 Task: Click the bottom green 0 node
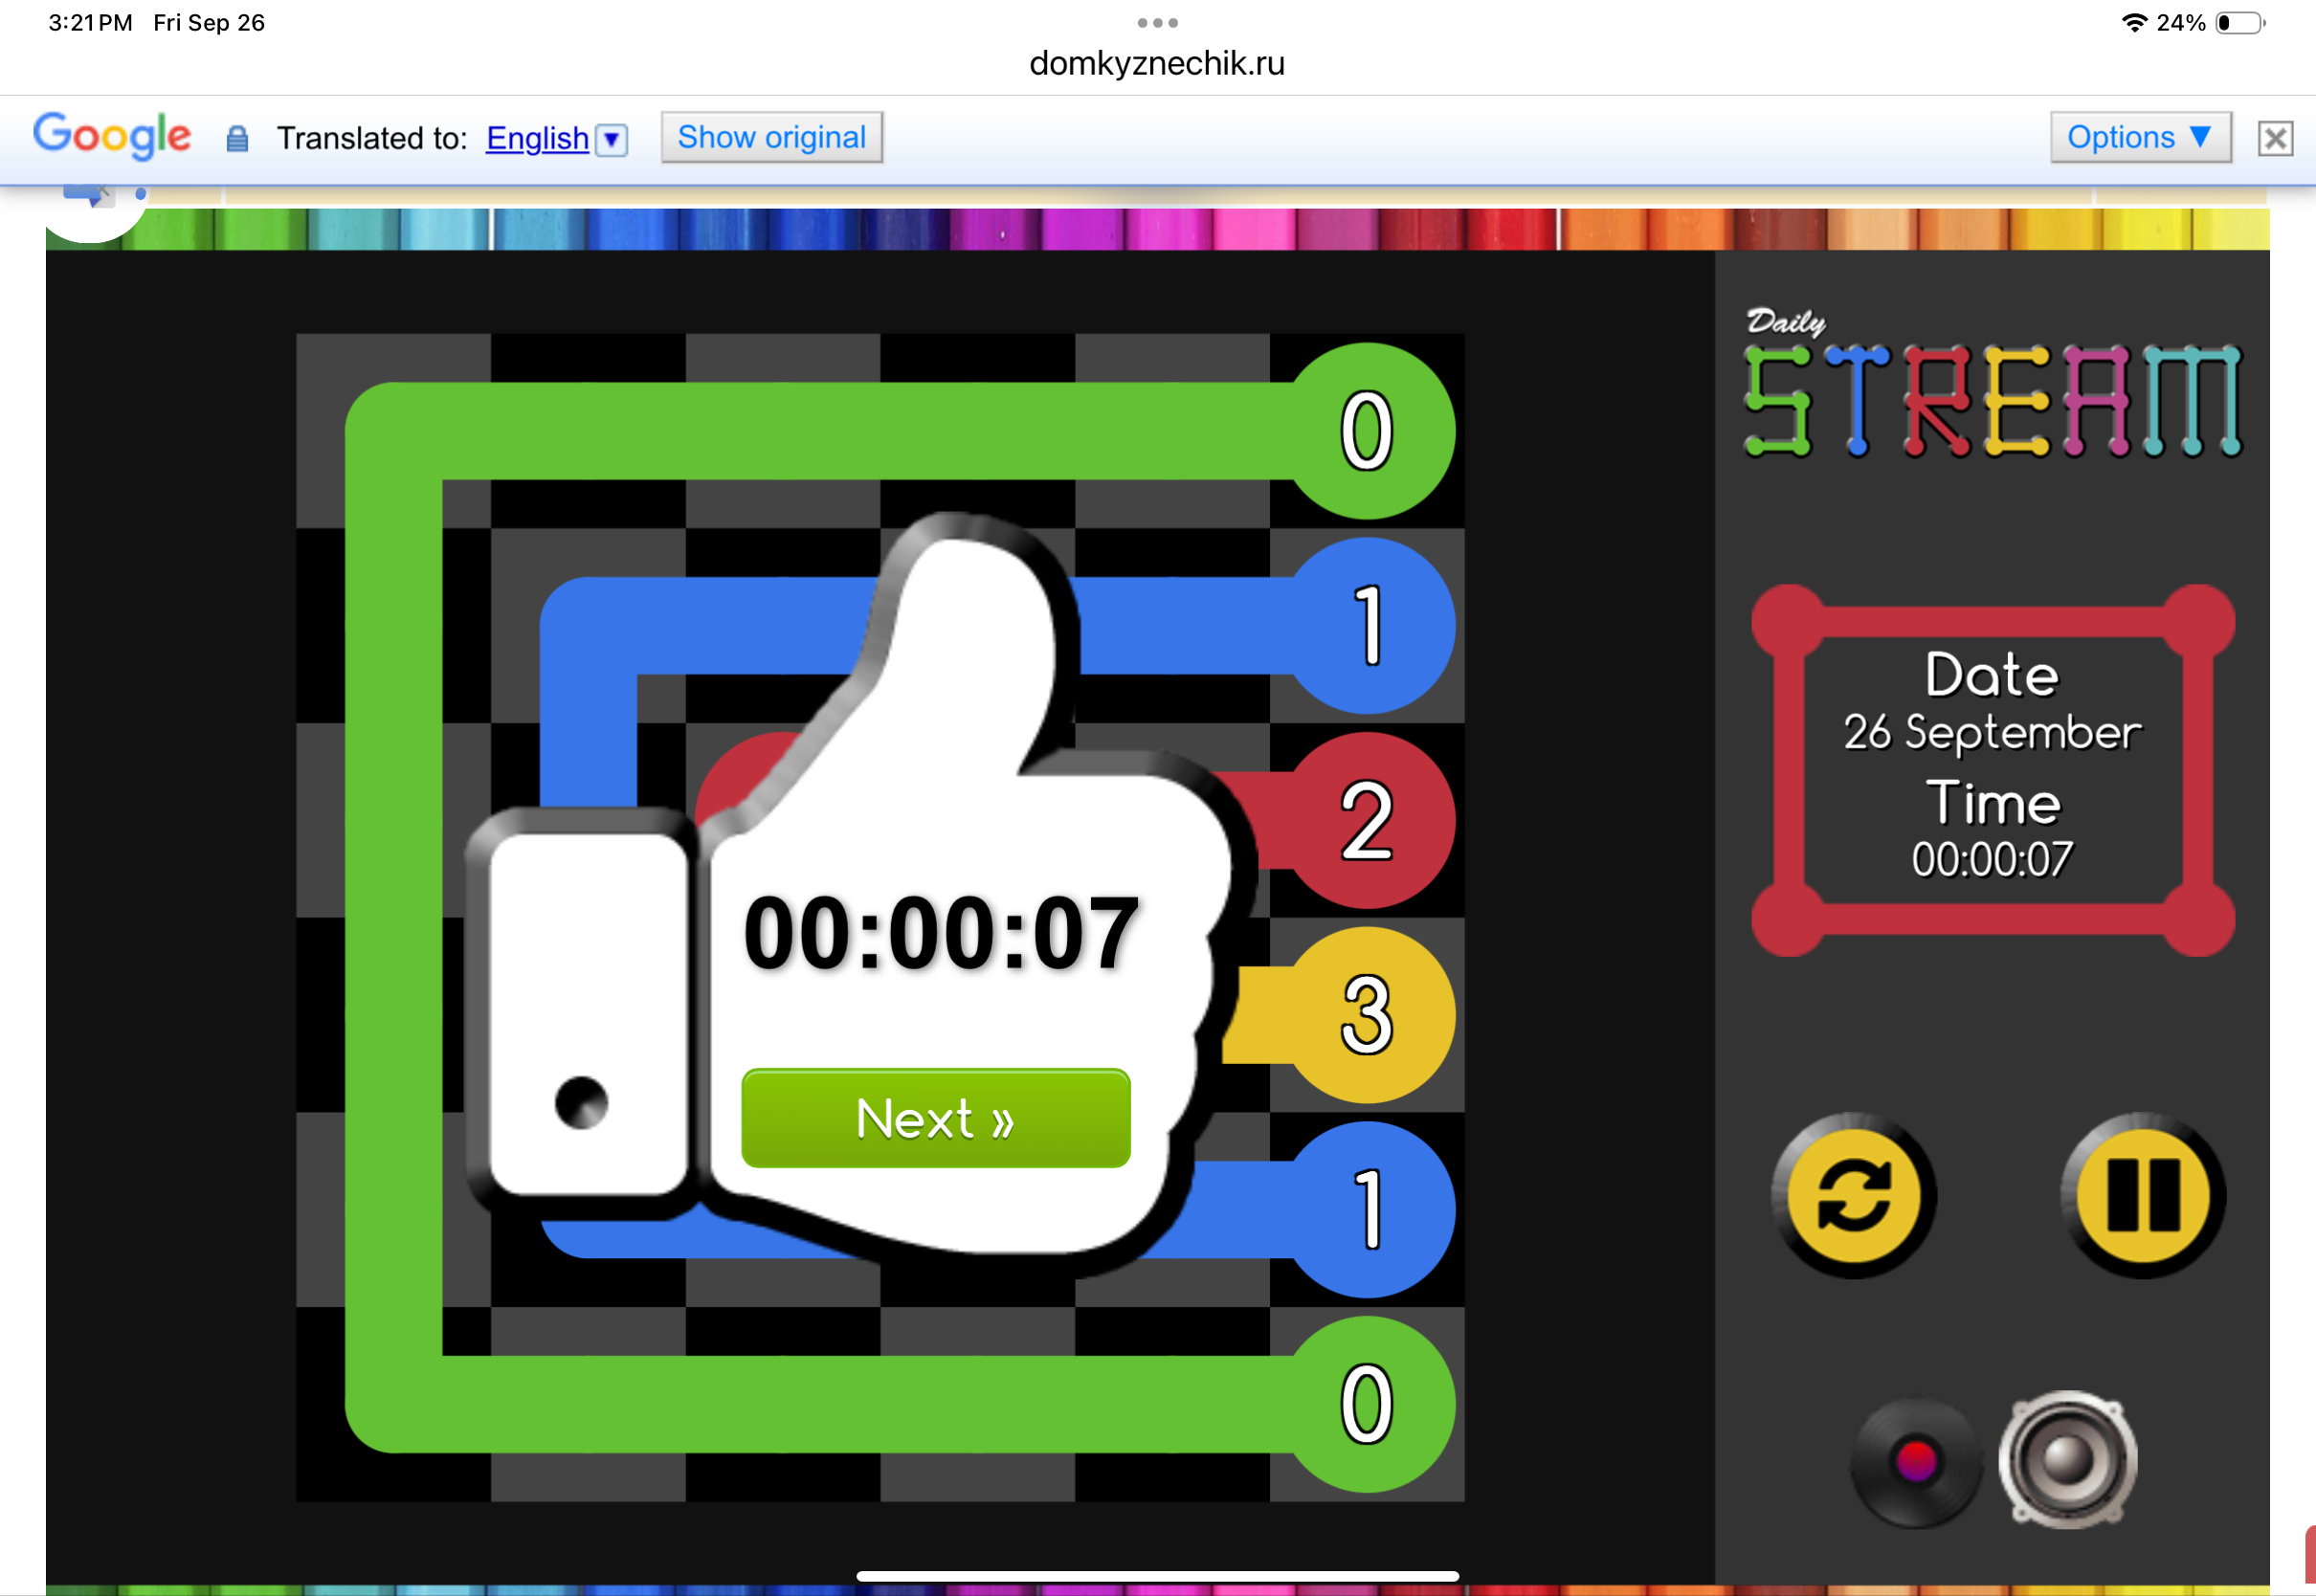1367,1404
